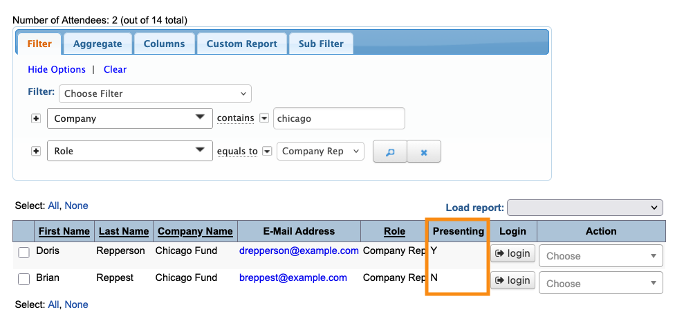The height and width of the screenshot is (328, 684).
Task: Open email breppest@example.com
Action: 293,277
